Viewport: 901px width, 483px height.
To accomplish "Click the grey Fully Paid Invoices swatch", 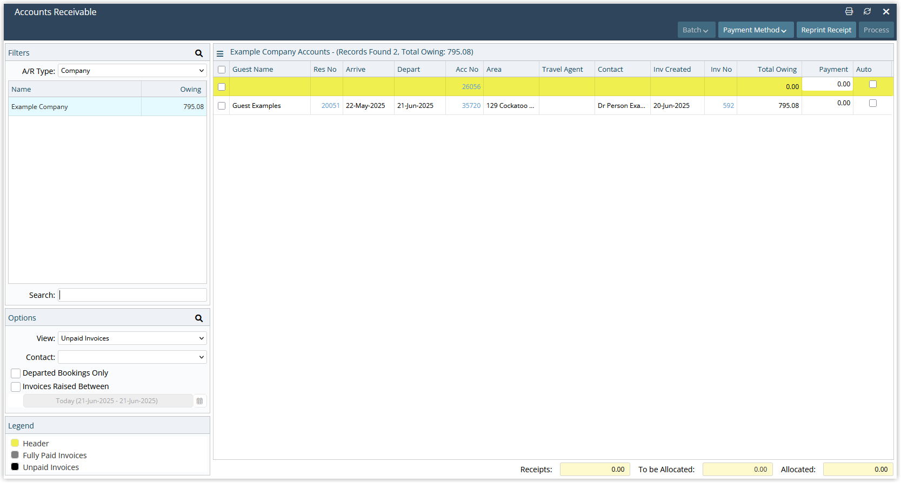I will point(15,455).
